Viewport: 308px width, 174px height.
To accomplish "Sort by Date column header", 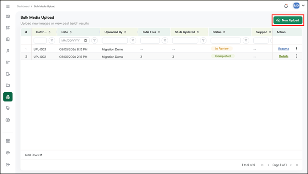I will point(66,32).
